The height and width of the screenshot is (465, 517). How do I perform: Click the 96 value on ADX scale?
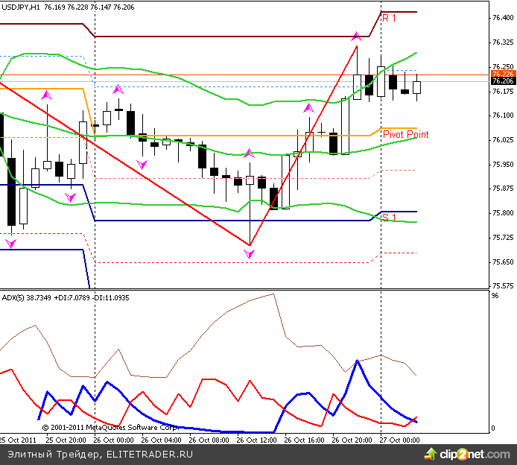click(494, 296)
